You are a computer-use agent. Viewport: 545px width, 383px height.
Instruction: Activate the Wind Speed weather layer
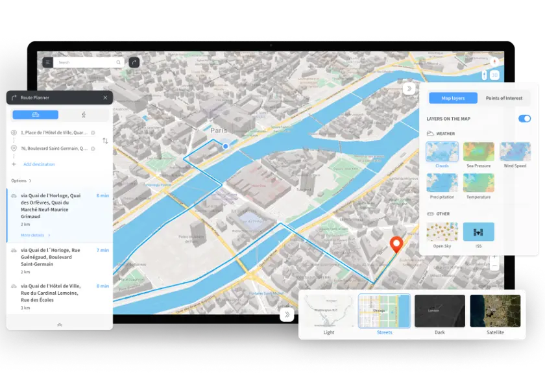(x=515, y=152)
